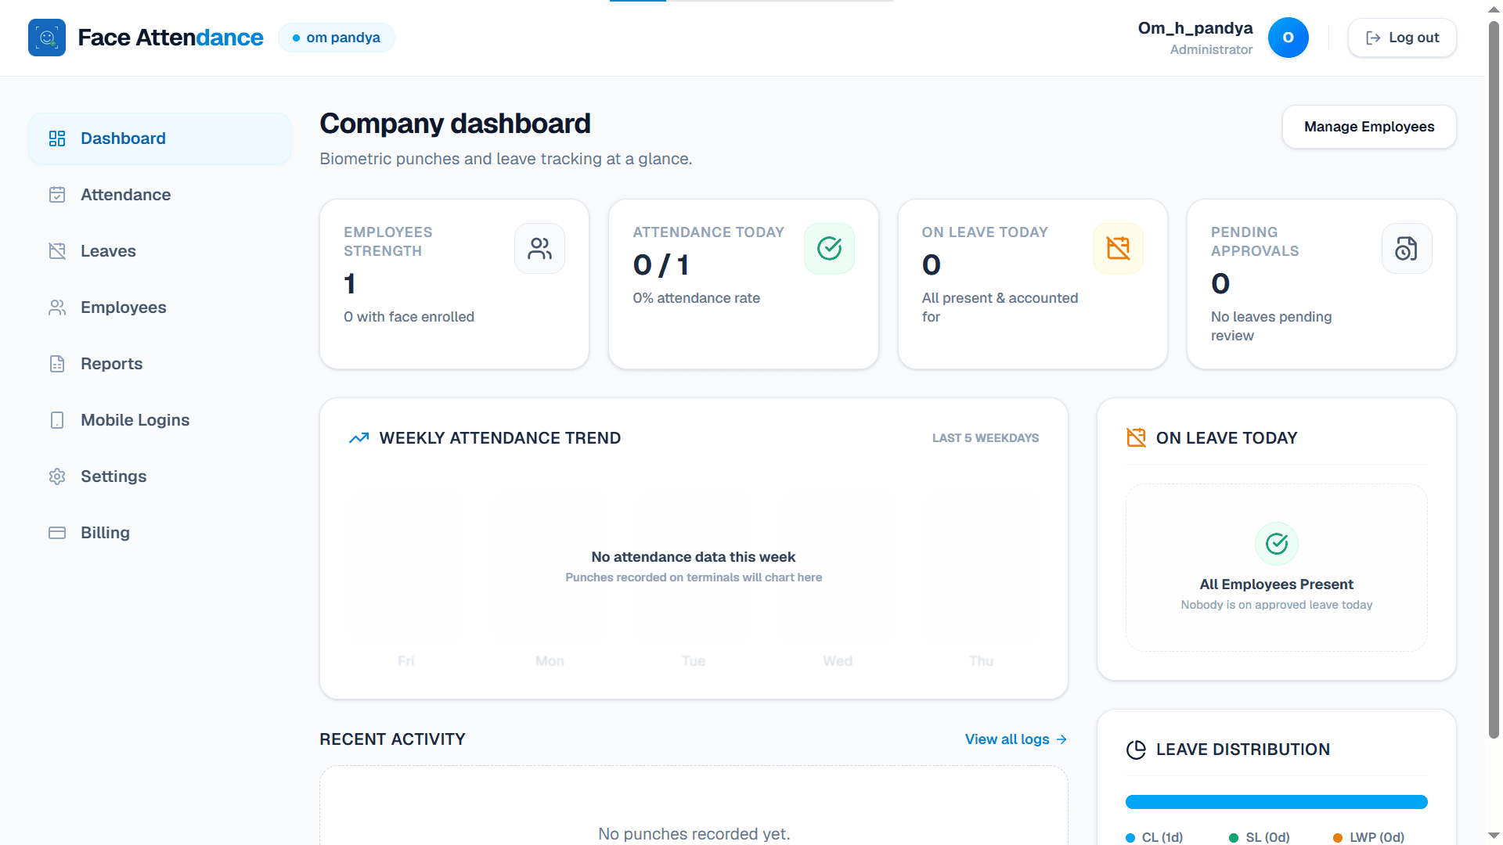The height and width of the screenshot is (845, 1503).
Task: Click the Manage Employees button
Action: click(x=1369, y=127)
